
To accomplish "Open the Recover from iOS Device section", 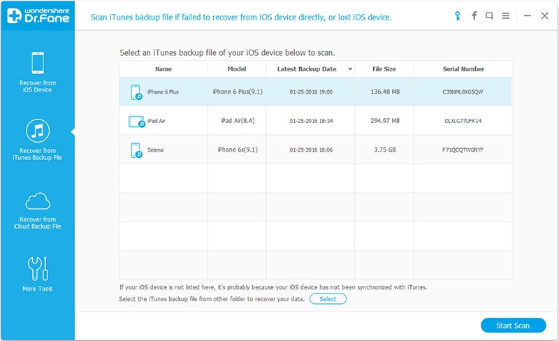I will 38,72.
